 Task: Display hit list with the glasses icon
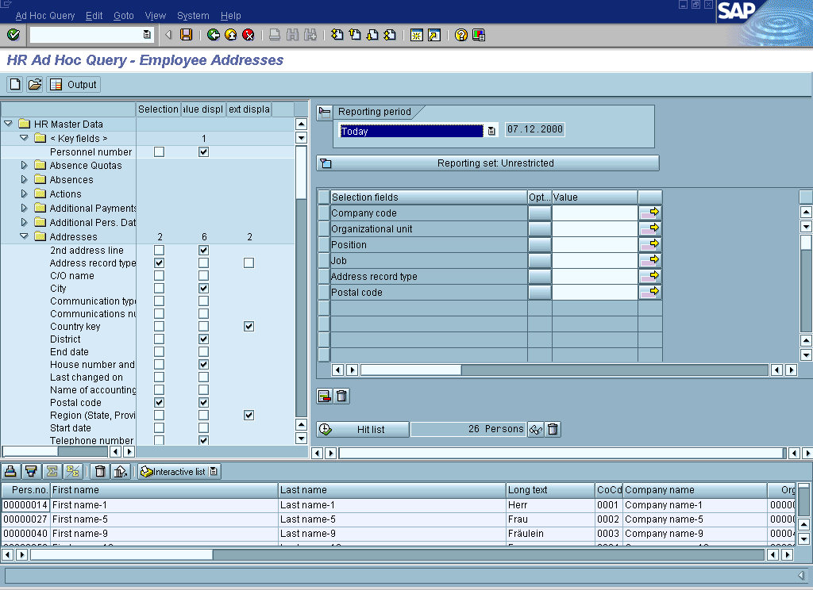click(x=536, y=430)
